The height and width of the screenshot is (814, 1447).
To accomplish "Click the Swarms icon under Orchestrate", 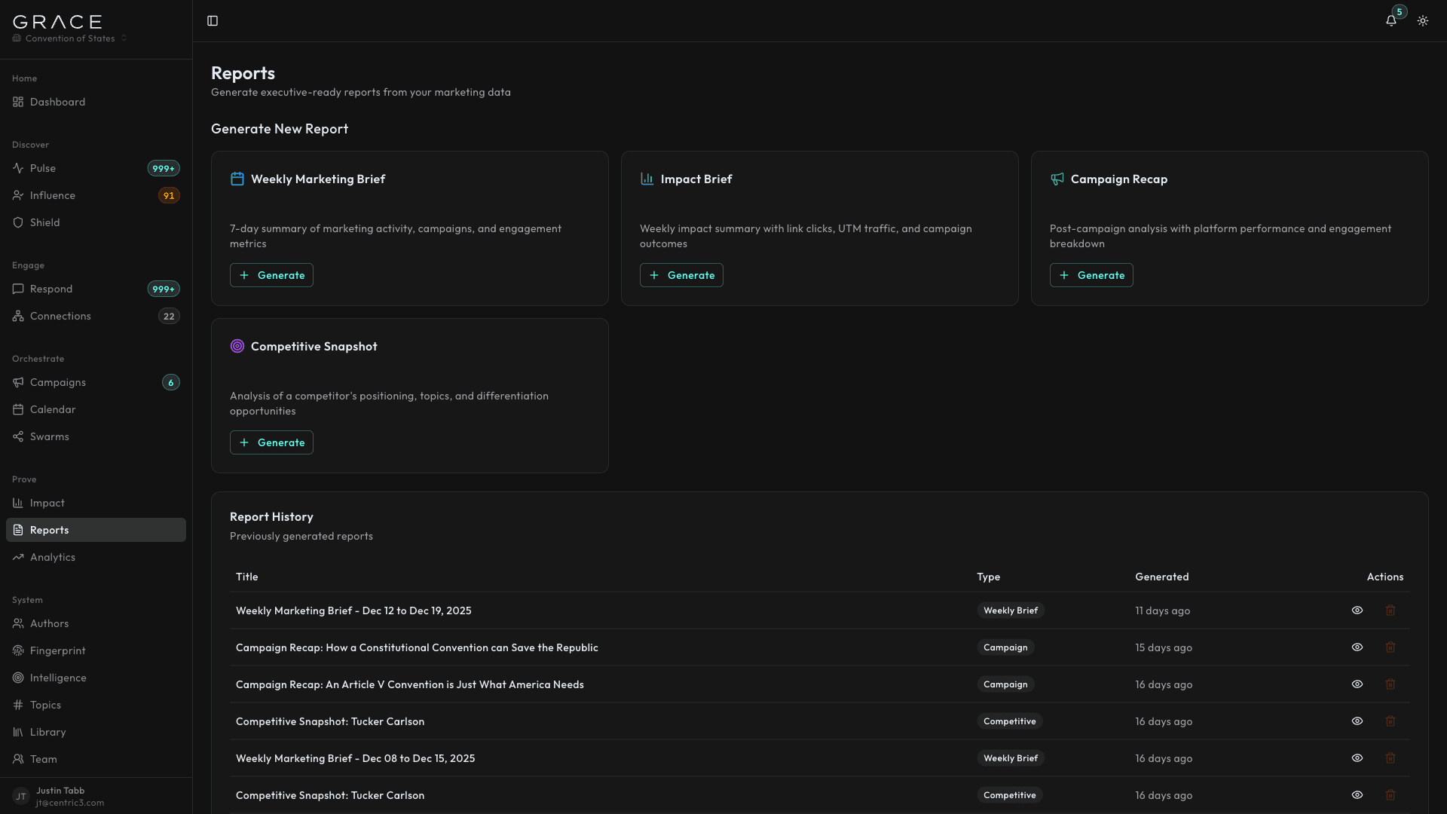I will pyautogui.click(x=19, y=436).
